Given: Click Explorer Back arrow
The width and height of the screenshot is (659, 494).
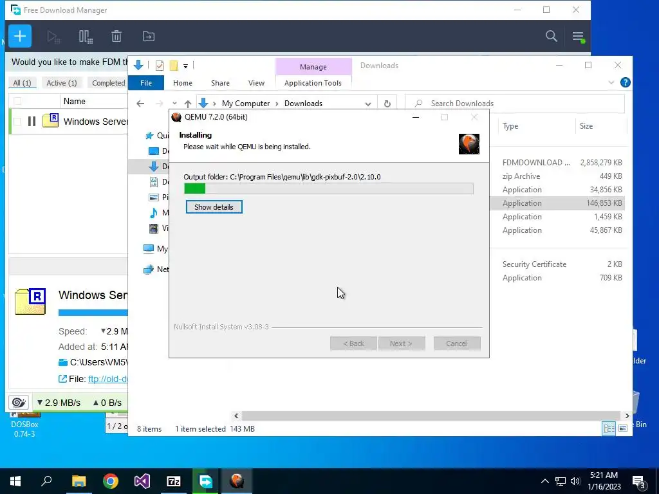Looking at the screenshot, I should tap(140, 104).
